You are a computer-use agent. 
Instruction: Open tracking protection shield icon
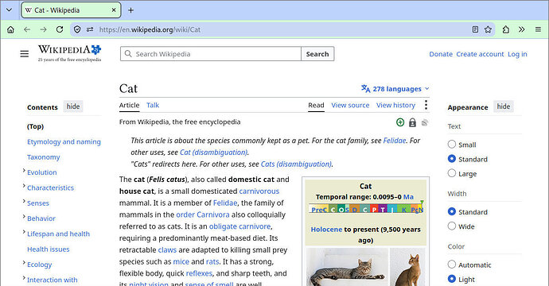point(77,29)
